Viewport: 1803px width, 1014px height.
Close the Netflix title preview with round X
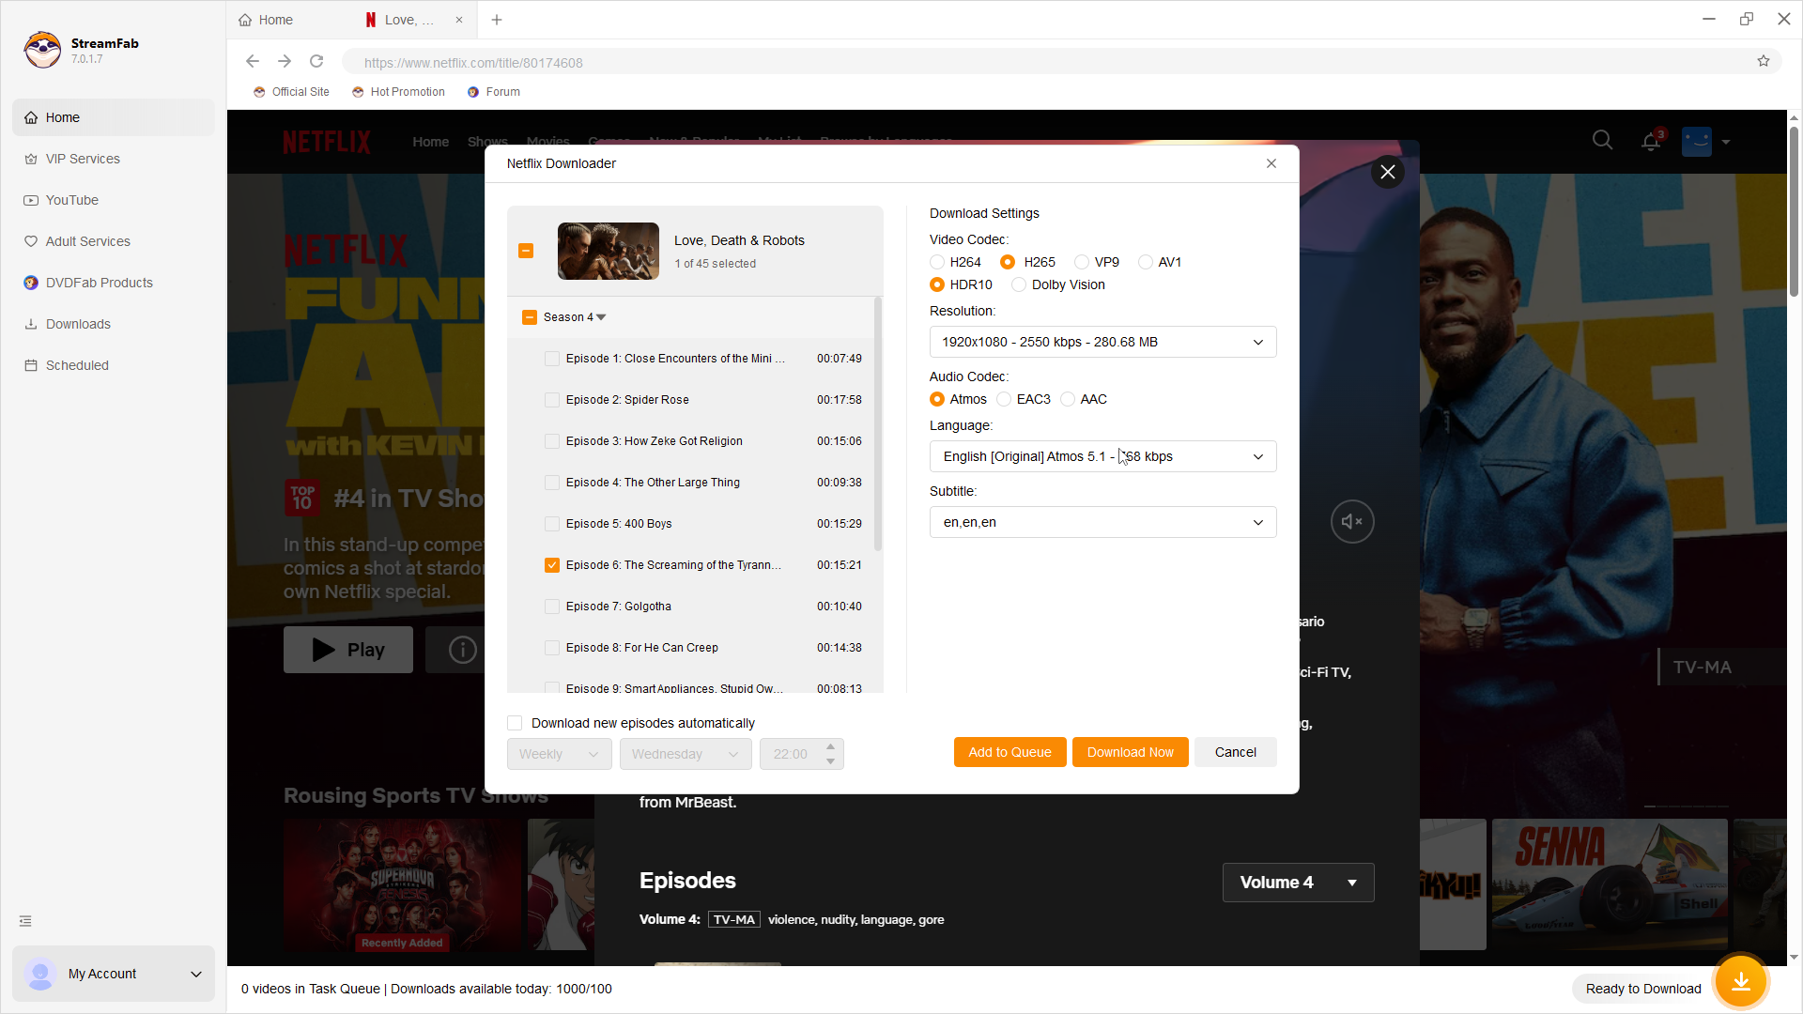[1388, 172]
